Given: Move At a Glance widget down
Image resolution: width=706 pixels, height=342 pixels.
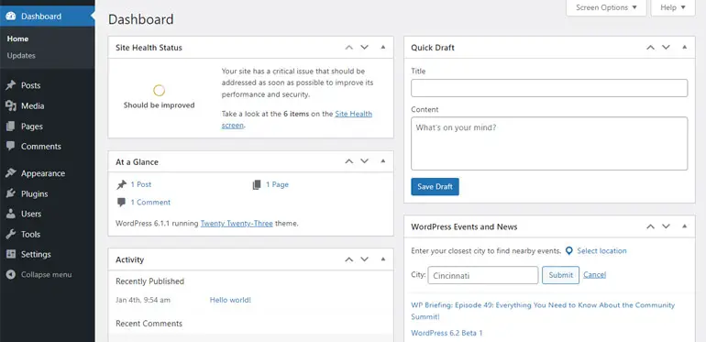Looking at the screenshot, I should pyautogui.click(x=365, y=161).
